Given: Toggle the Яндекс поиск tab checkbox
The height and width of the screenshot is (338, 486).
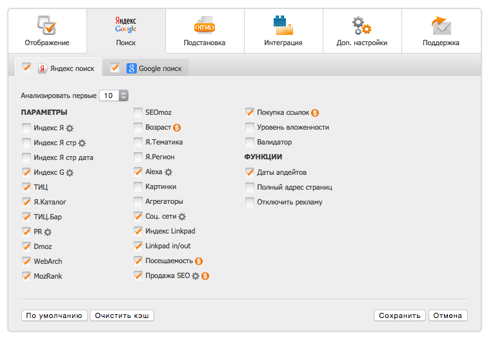Looking at the screenshot, I should (x=26, y=67).
